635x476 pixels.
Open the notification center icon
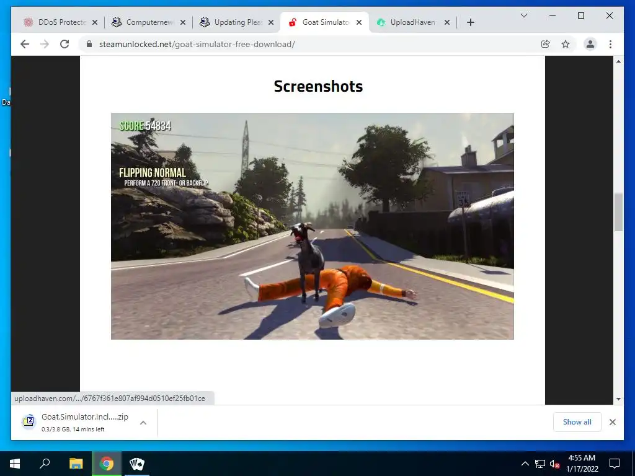(615, 464)
